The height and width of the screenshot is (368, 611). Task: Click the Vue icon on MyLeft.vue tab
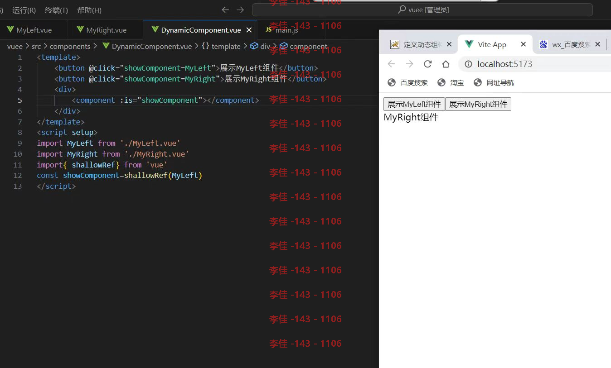click(x=10, y=30)
